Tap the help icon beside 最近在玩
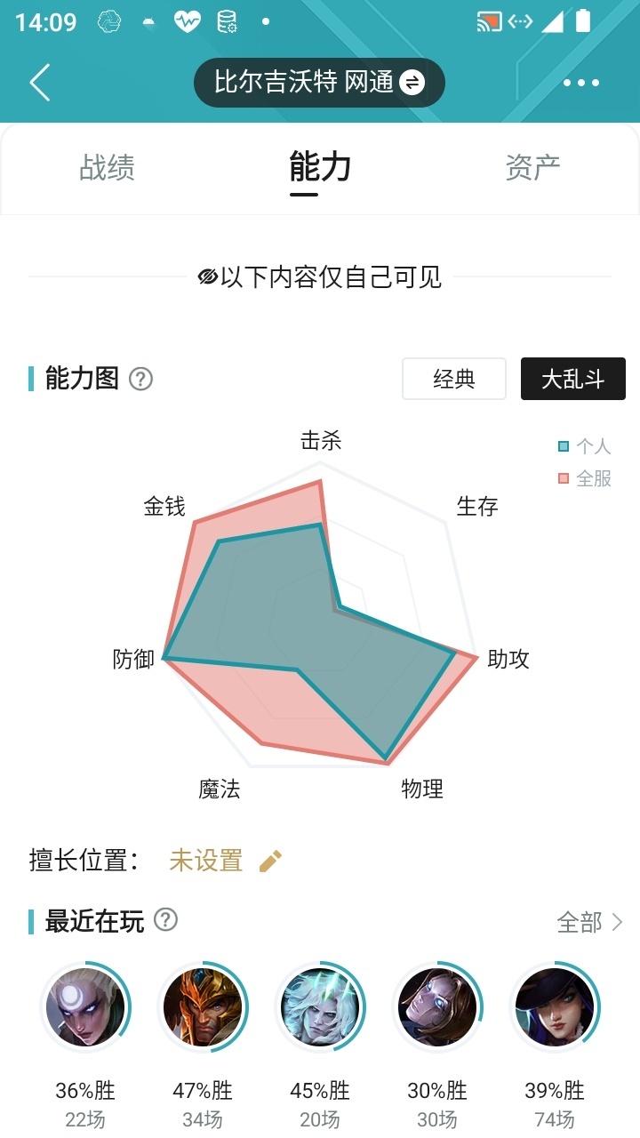640x1138 pixels. pos(165,920)
